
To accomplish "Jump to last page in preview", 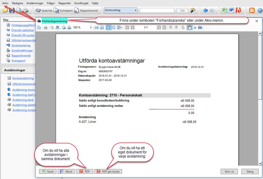I will (x=164, y=27).
